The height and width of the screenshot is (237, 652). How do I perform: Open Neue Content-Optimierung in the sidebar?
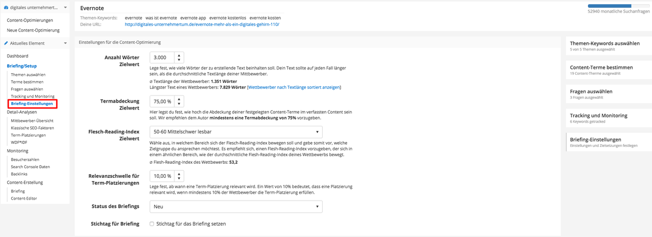(32, 30)
